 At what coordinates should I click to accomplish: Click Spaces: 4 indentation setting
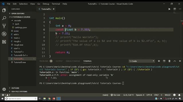coord(140,95)
